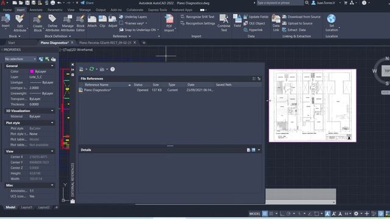Click Juan.Torres.V account button
The image size is (390, 219).
(x=324, y=3)
